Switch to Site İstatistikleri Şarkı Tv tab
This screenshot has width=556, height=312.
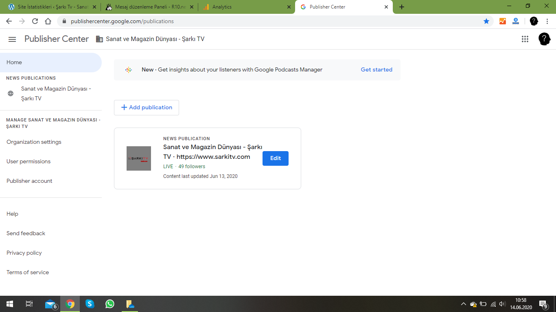click(x=51, y=7)
